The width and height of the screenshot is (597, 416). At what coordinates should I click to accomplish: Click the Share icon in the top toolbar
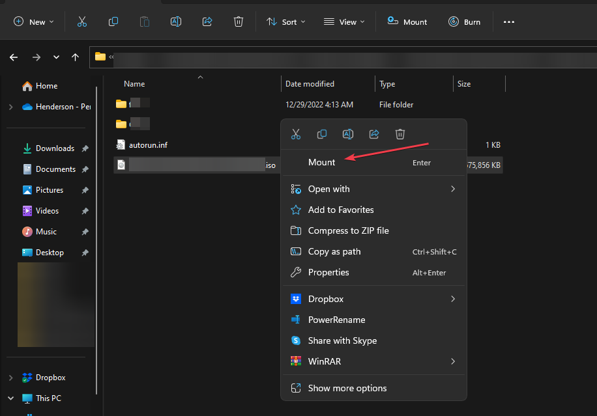click(207, 21)
